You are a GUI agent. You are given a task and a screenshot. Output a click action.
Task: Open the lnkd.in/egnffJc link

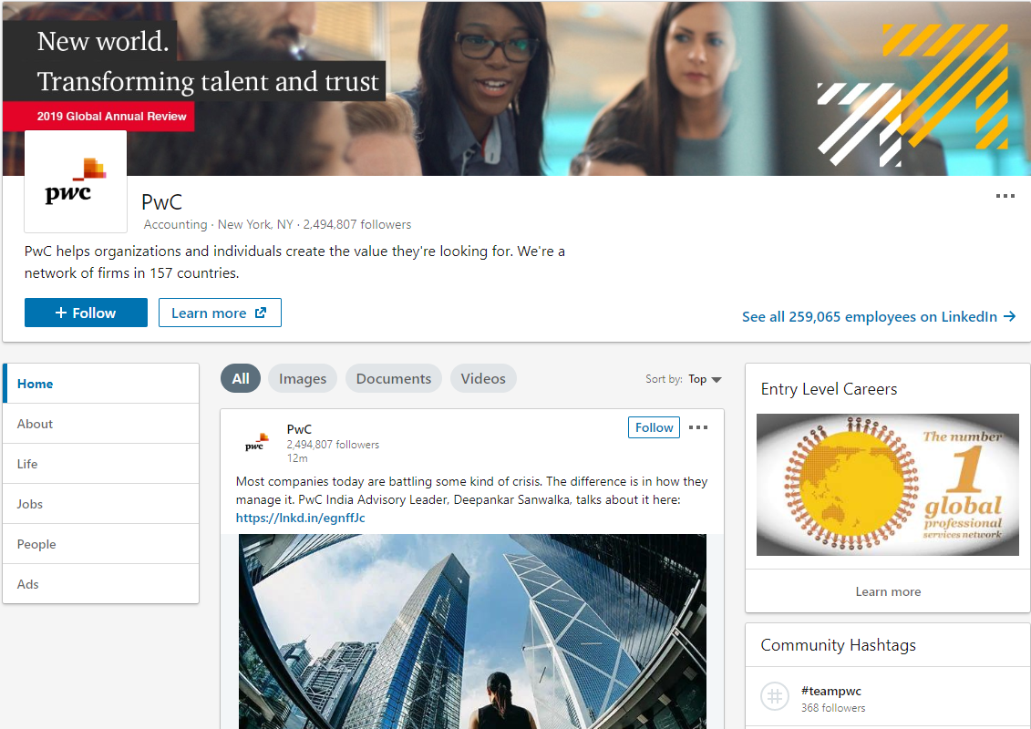301,518
